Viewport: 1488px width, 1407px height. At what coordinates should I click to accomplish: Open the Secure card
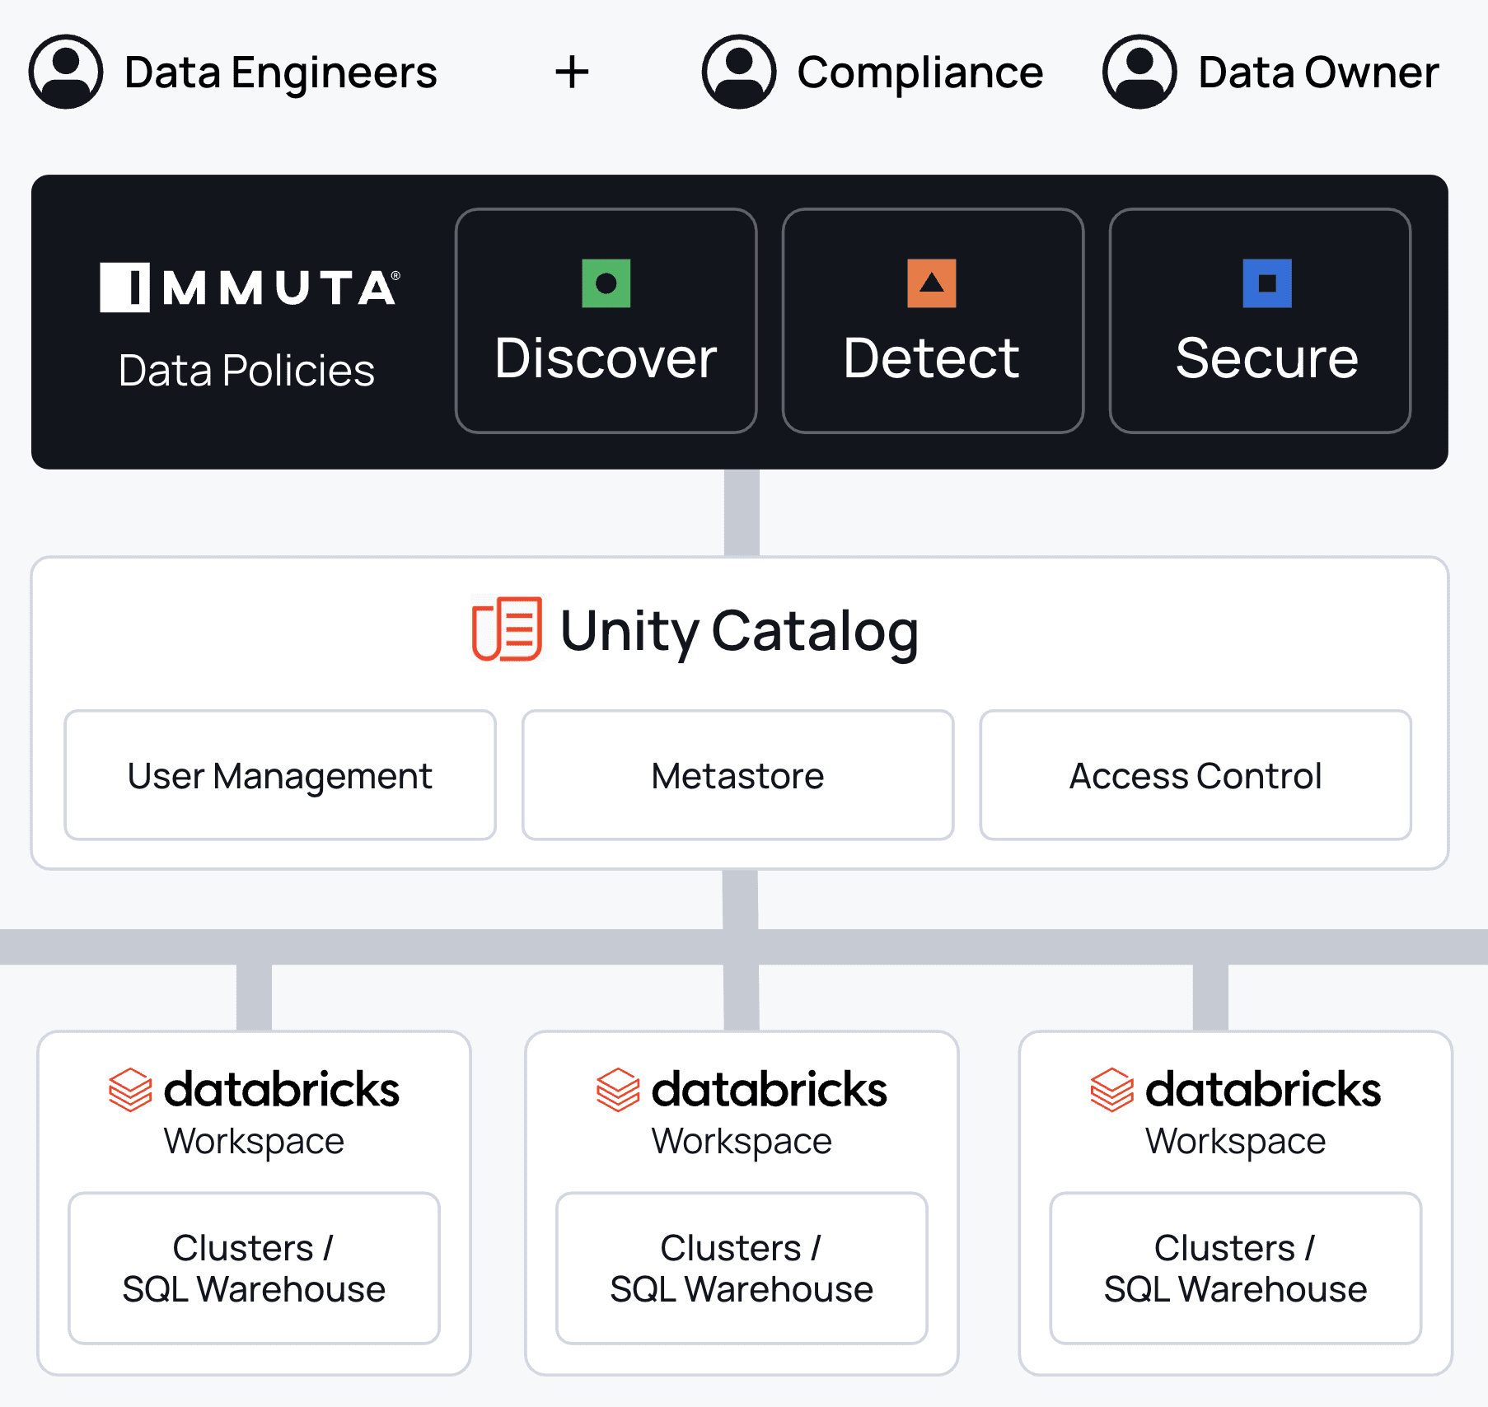pyautogui.click(x=1260, y=320)
